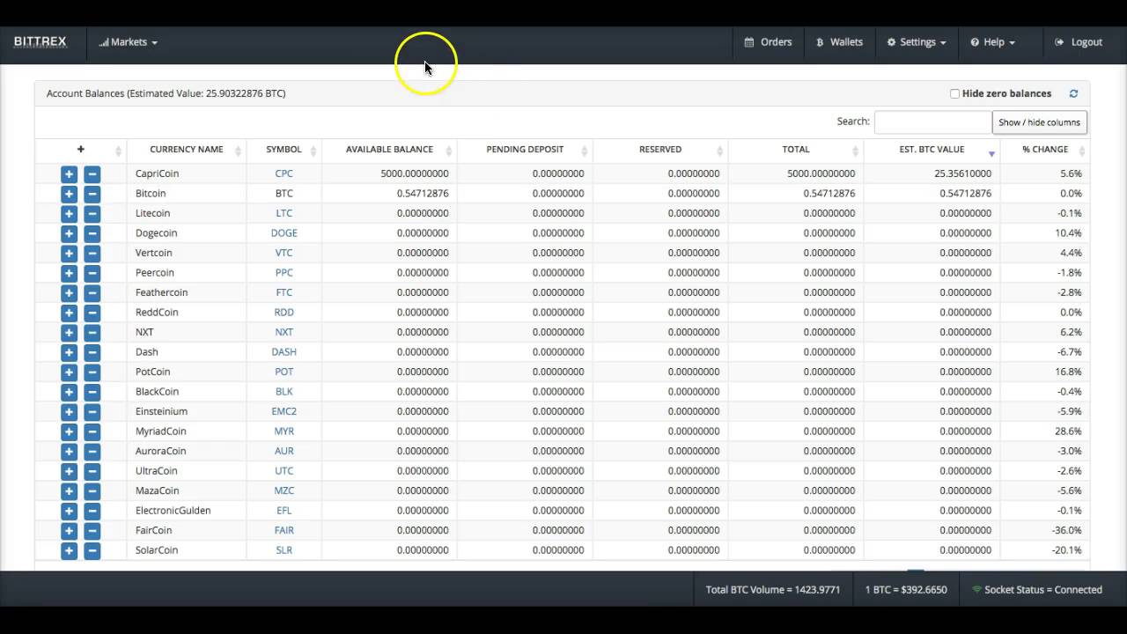Open the CPC symbol link
Screen dimensions: 1127x634
pyautogui.click(x=284, y=173)
